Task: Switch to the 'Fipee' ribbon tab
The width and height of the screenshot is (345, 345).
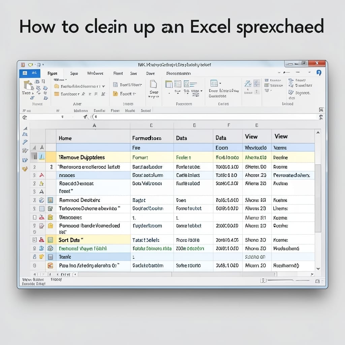Action: click(52, 73)
